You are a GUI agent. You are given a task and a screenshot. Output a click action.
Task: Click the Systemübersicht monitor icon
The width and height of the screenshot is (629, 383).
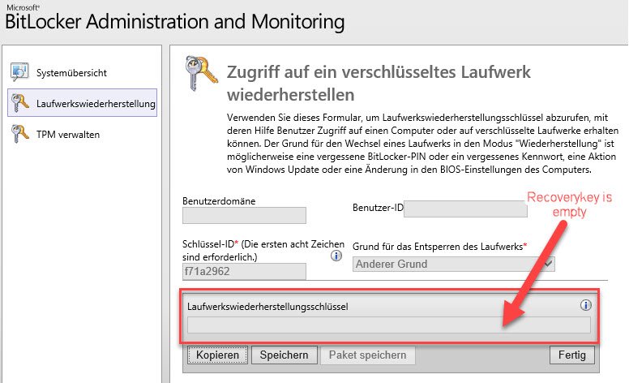(x=19, y=72)
